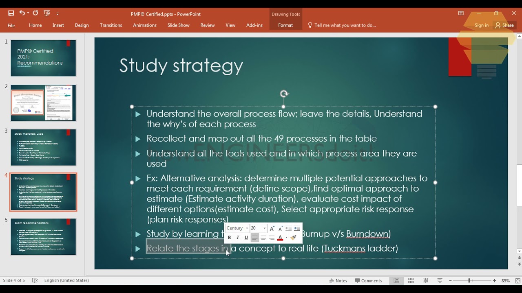Open the File menu
The height and width of the screenshot is (293, 522).
11,25
